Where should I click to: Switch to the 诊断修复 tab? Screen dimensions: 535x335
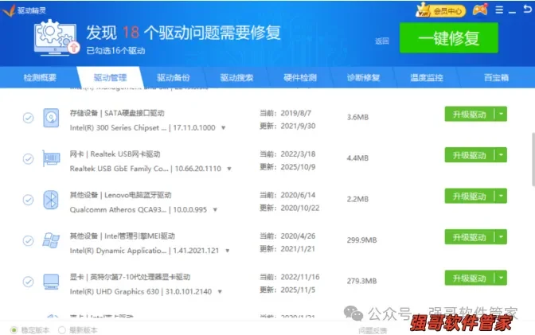point(363,77)
